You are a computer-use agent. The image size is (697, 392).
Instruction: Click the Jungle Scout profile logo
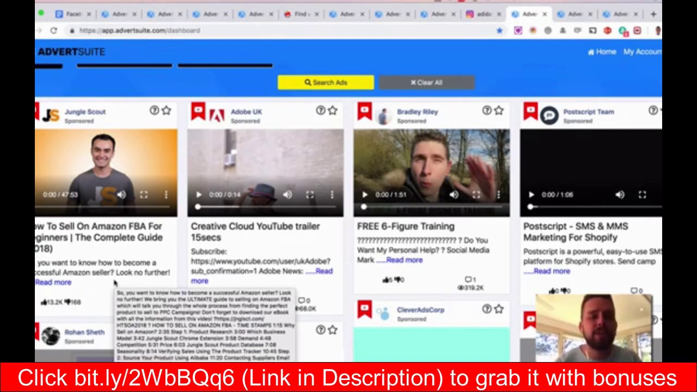click(51, 115)
